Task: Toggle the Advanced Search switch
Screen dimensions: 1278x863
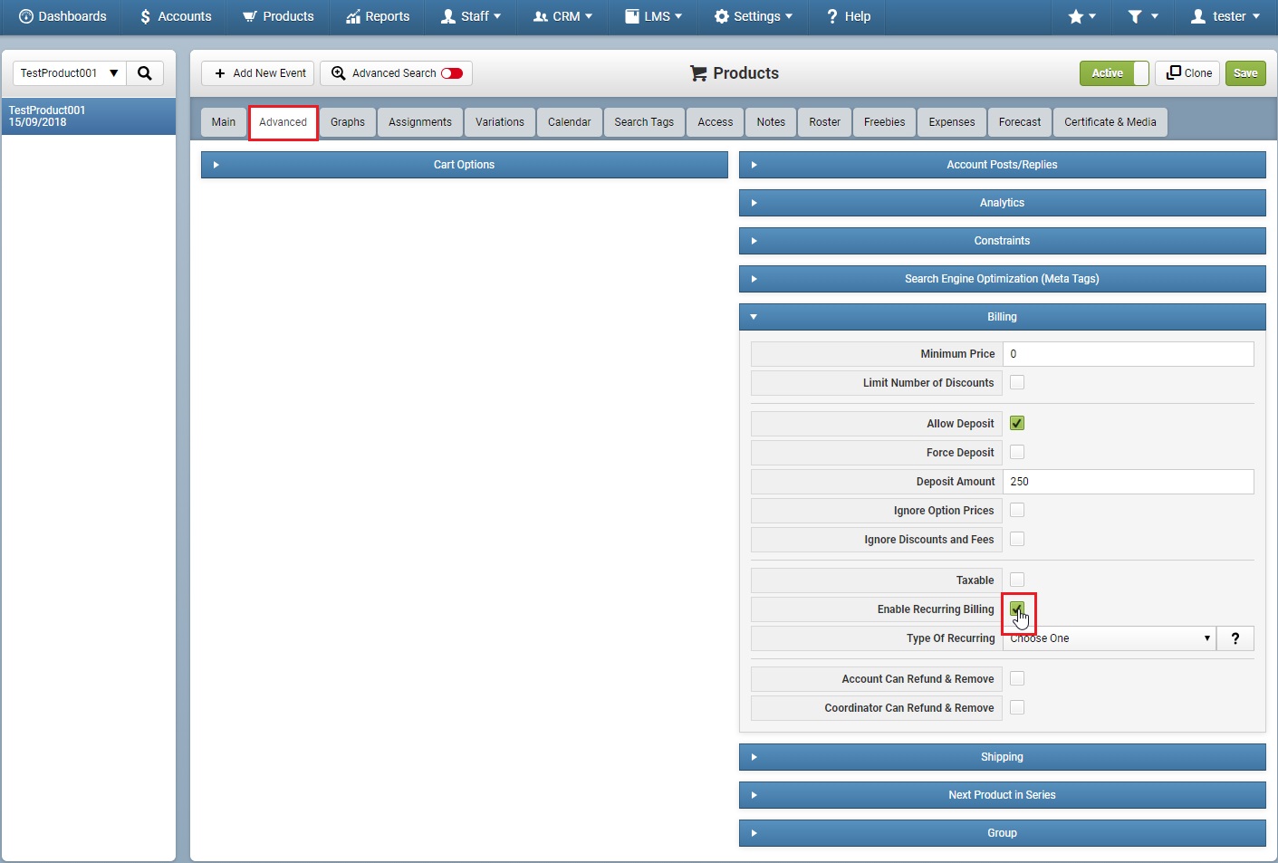Action: [x=452, y=73]
